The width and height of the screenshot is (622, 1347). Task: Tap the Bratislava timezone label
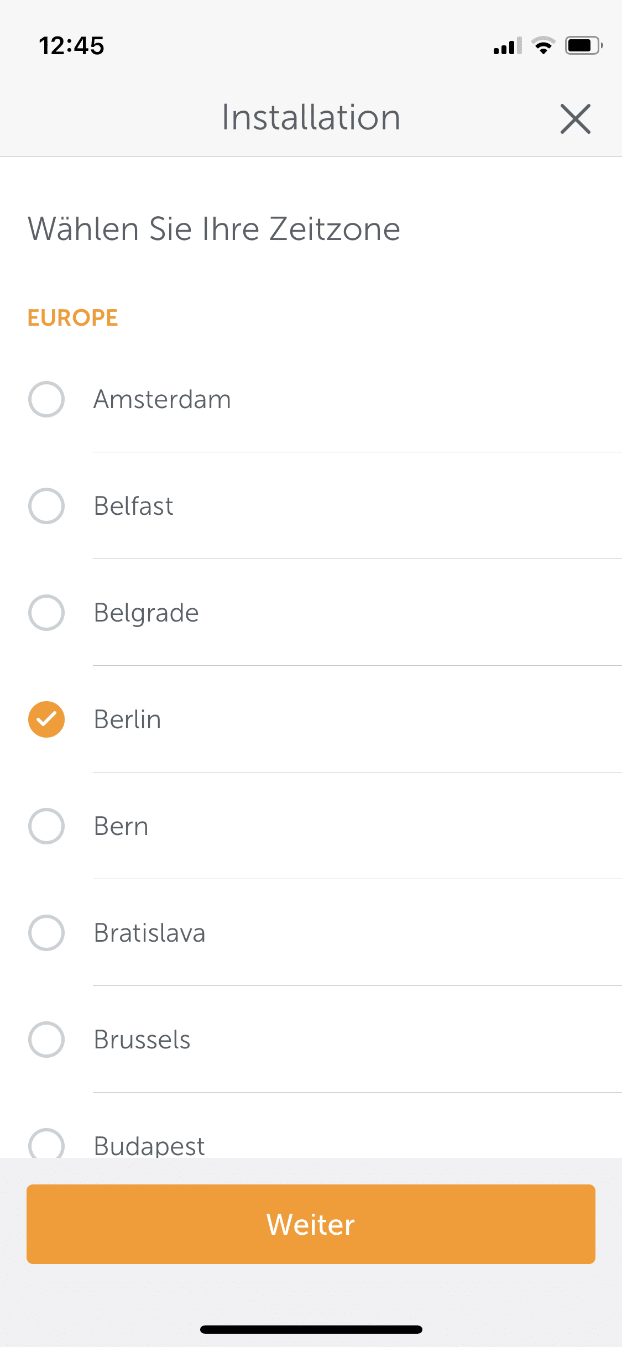pos(149,933)
